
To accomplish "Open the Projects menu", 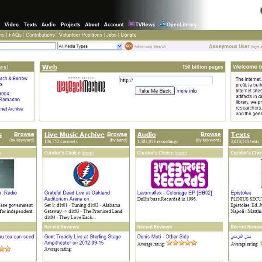I will pyautogui.click(x=70, y=24).
